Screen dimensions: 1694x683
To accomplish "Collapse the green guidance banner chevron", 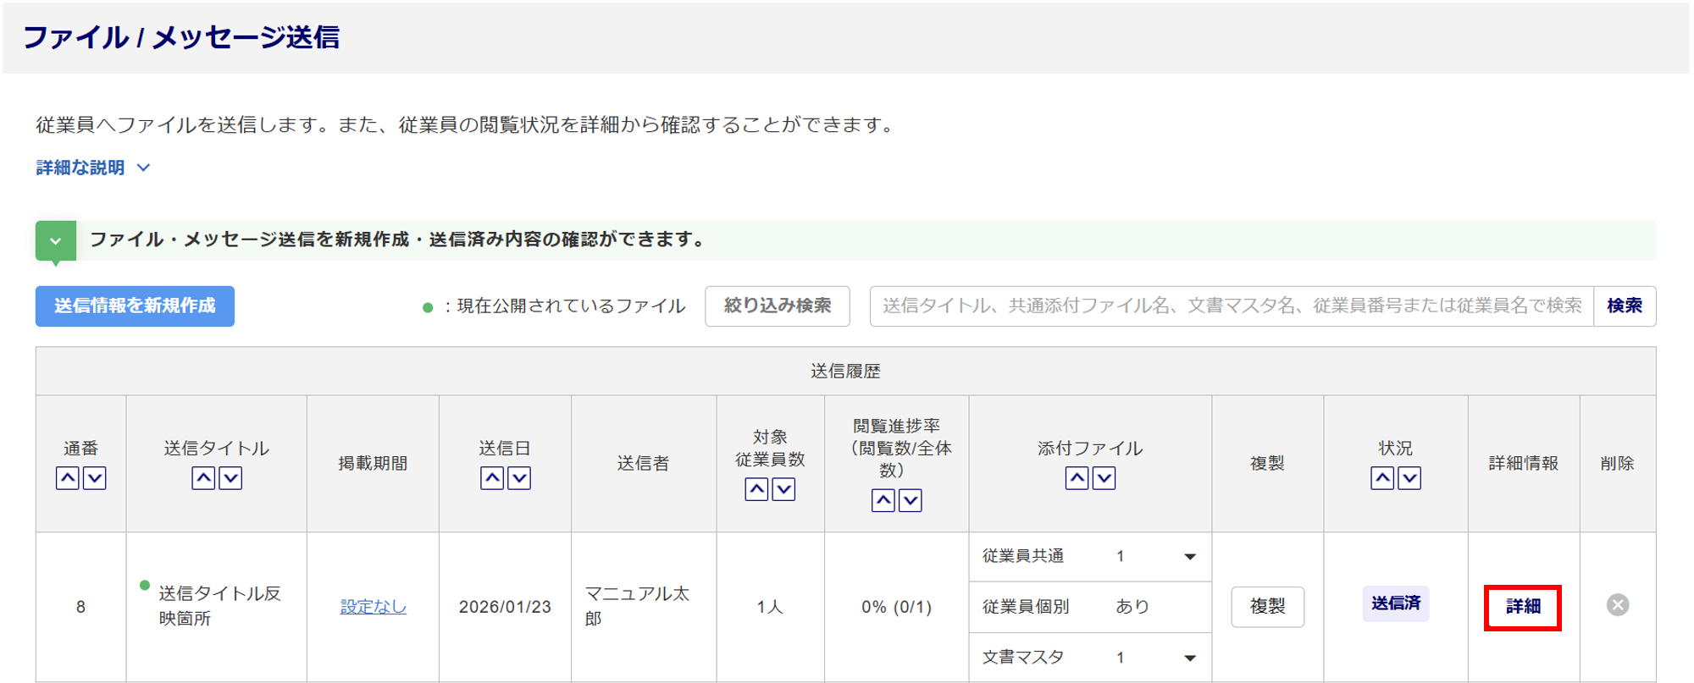I will pos(56,241).
